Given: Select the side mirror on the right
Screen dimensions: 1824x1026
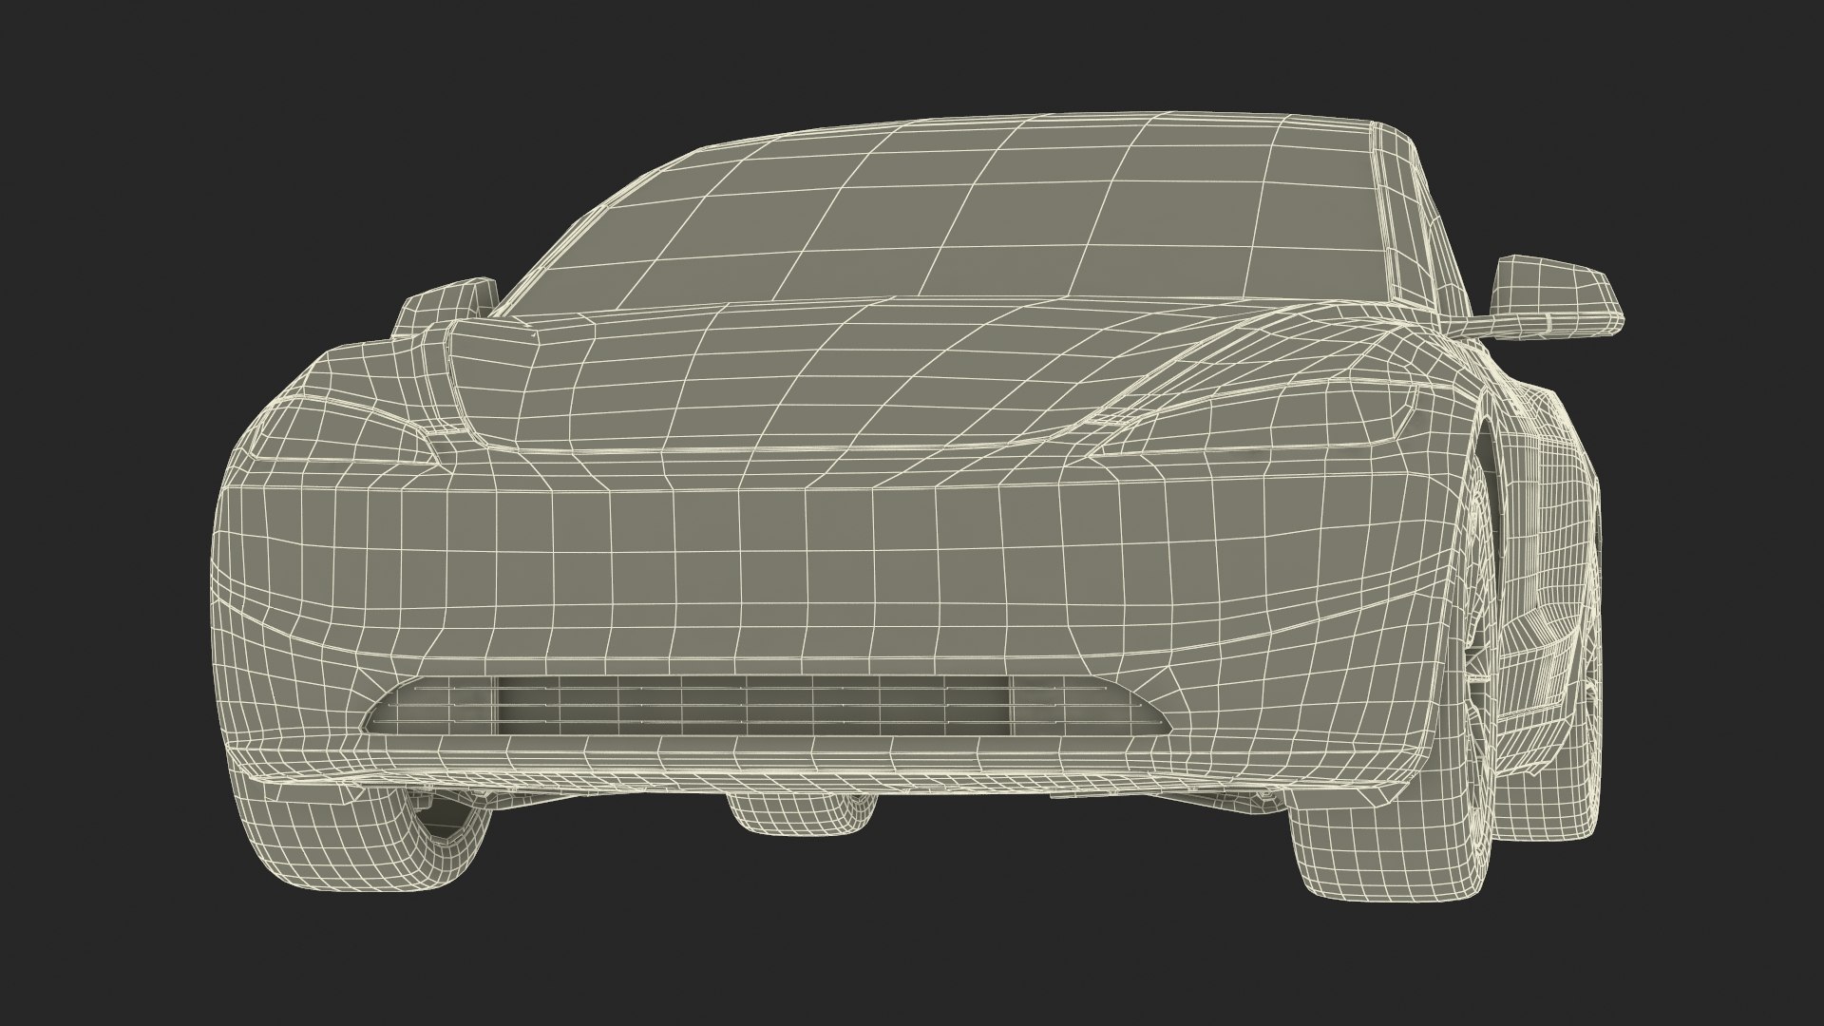Looking at the screenshot, I should point(1556,294).
